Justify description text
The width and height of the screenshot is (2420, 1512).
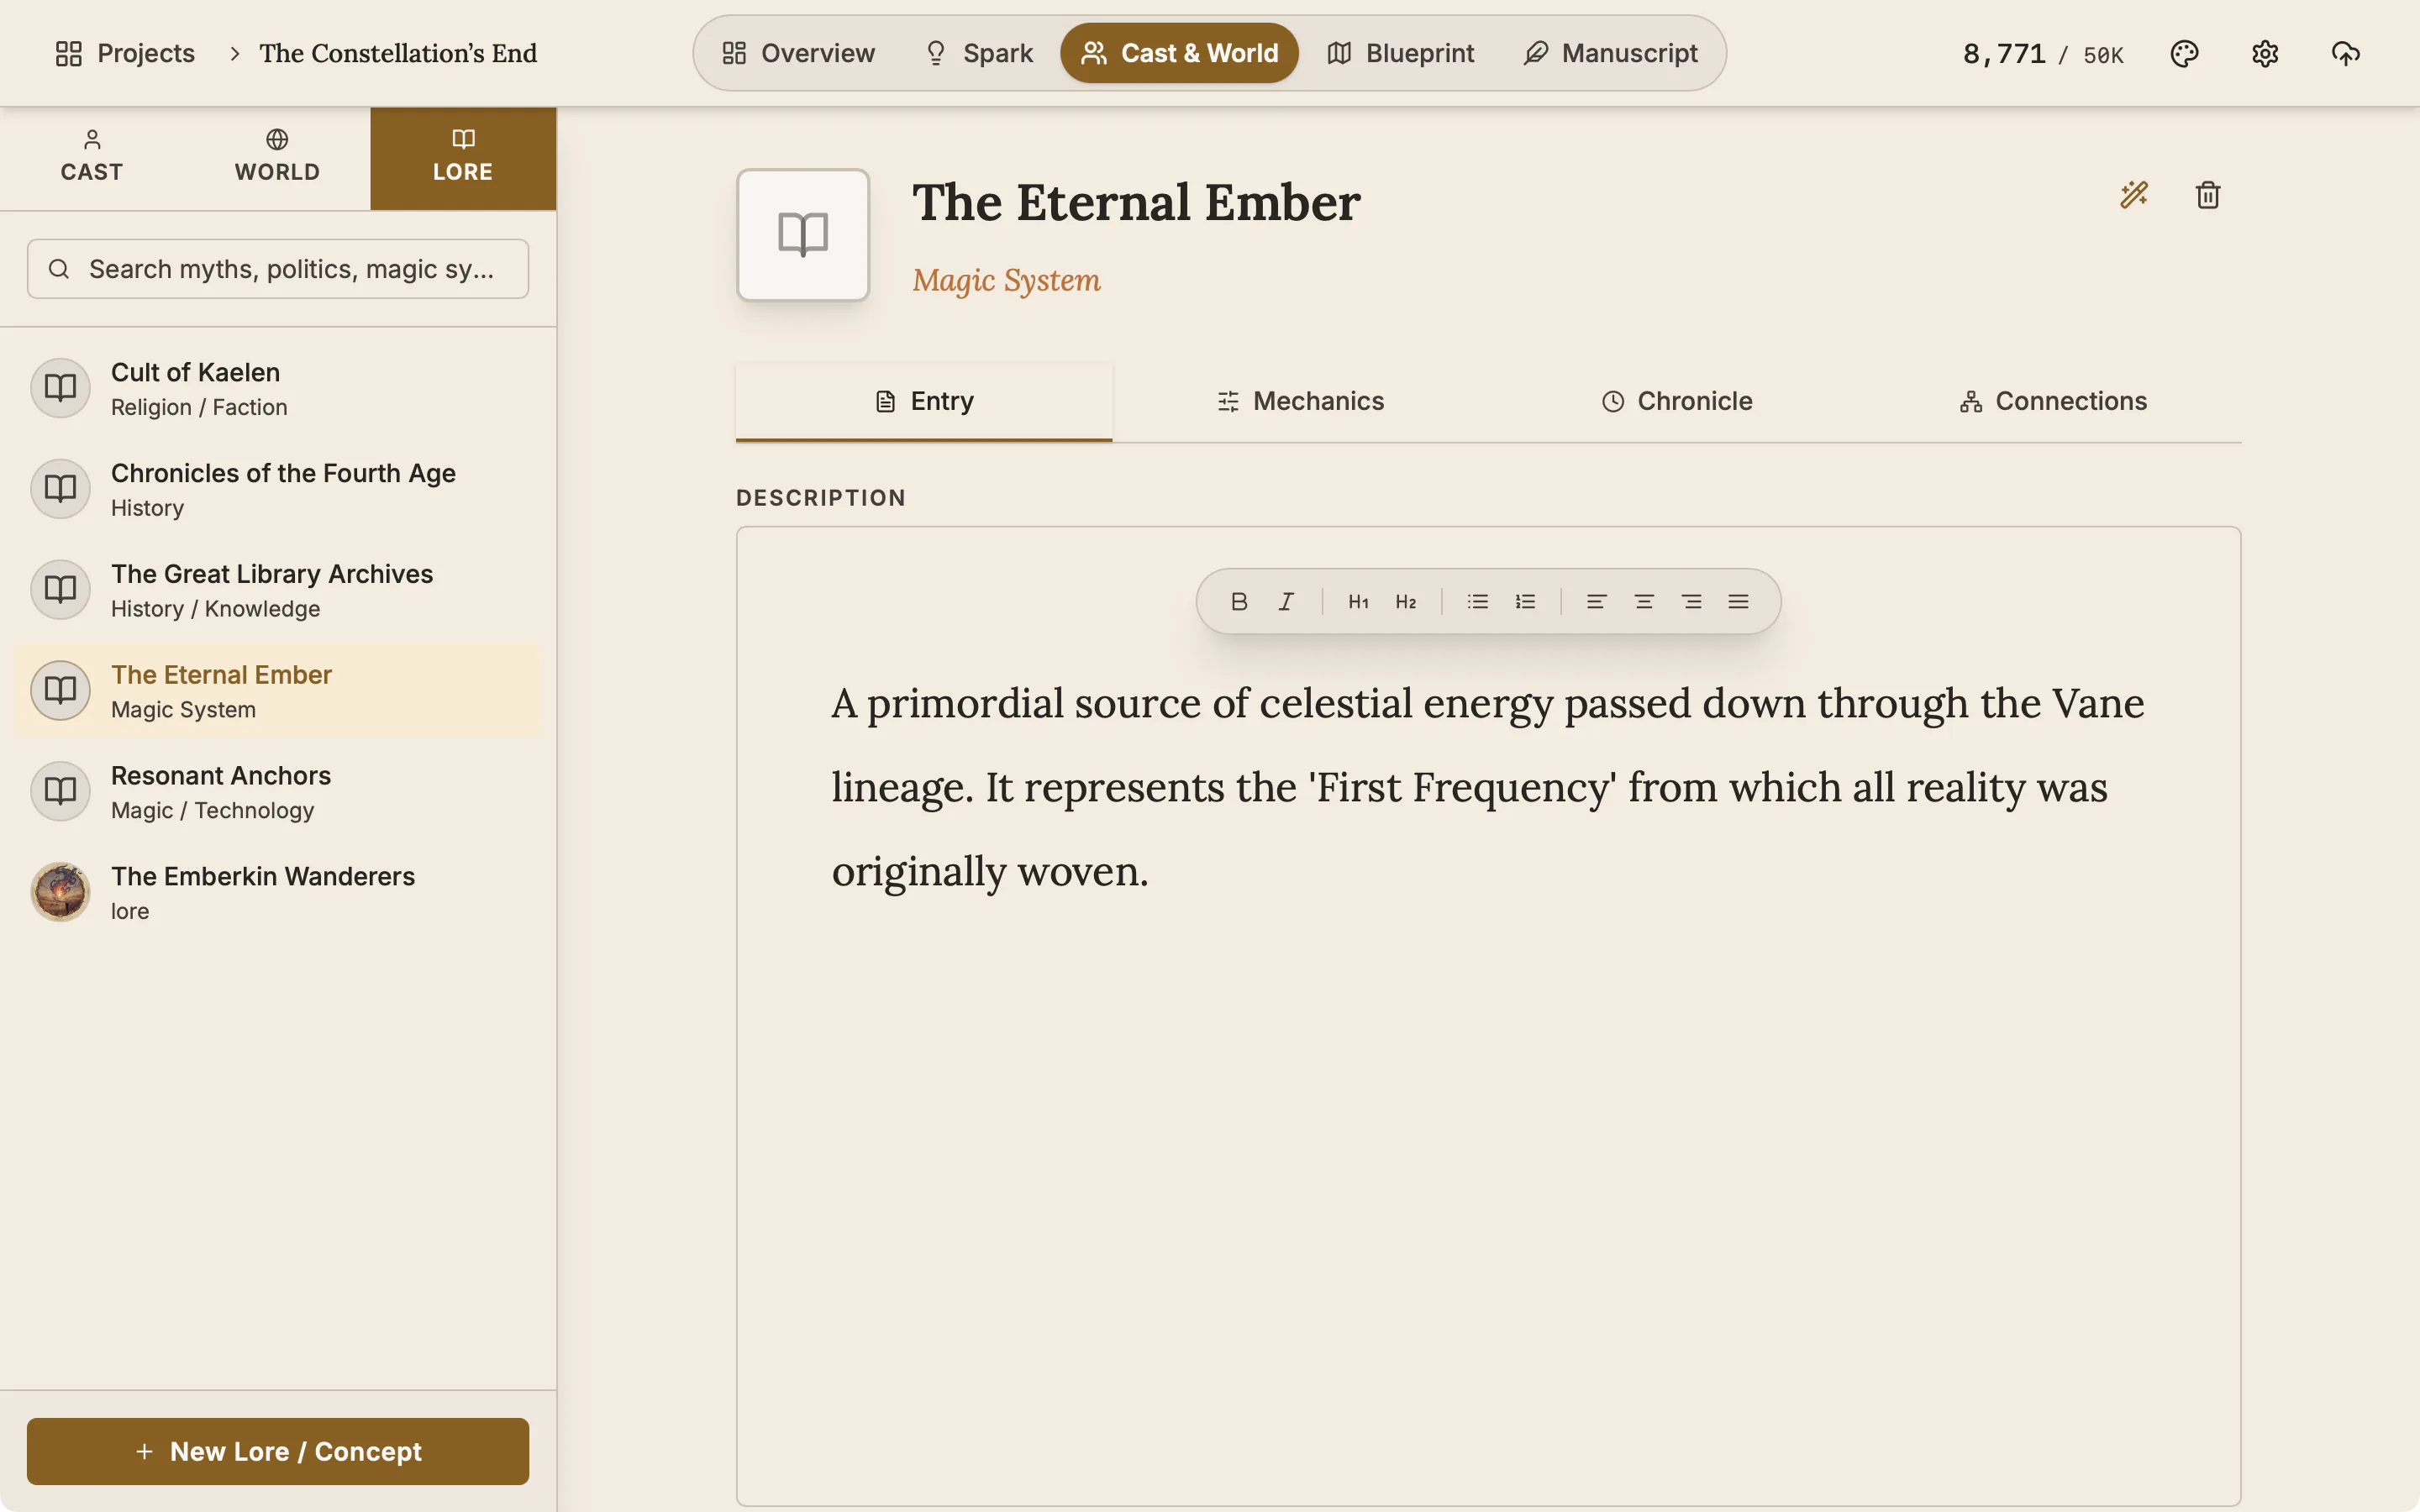(1738, 601)
